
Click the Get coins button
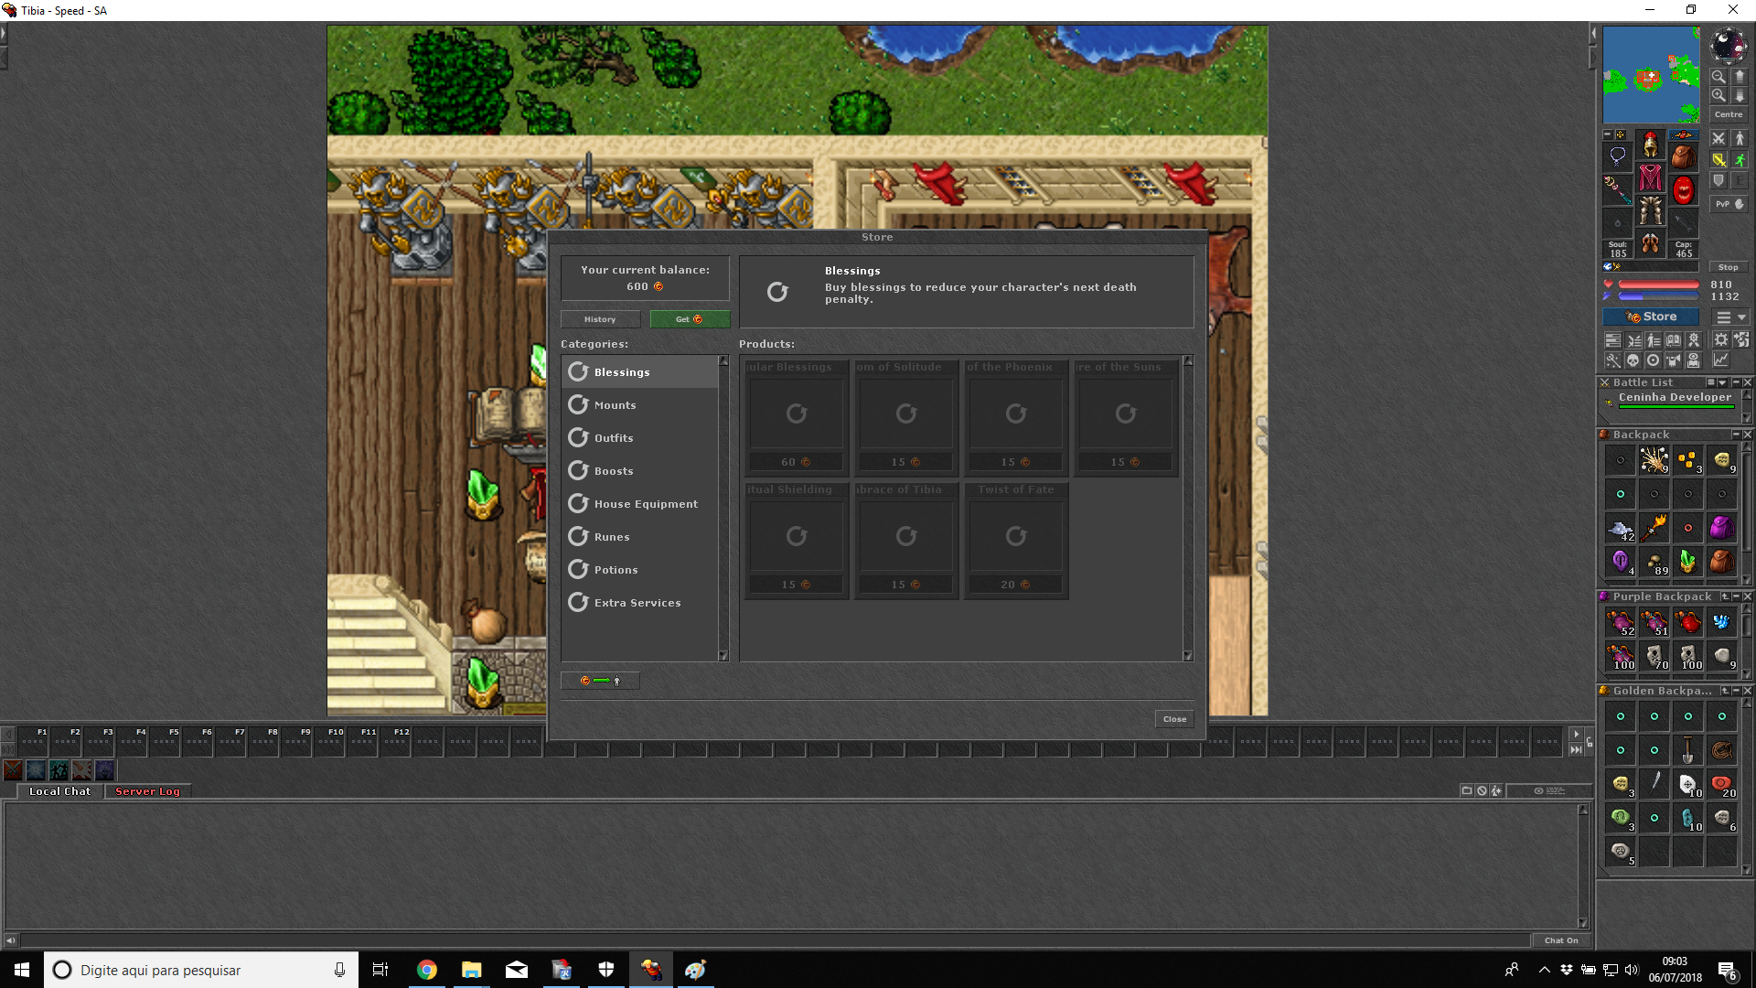point(690,318)
